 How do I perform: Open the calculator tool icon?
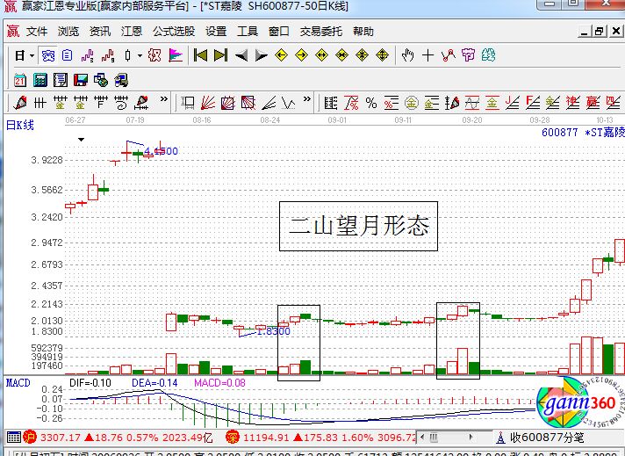point(40,80)
